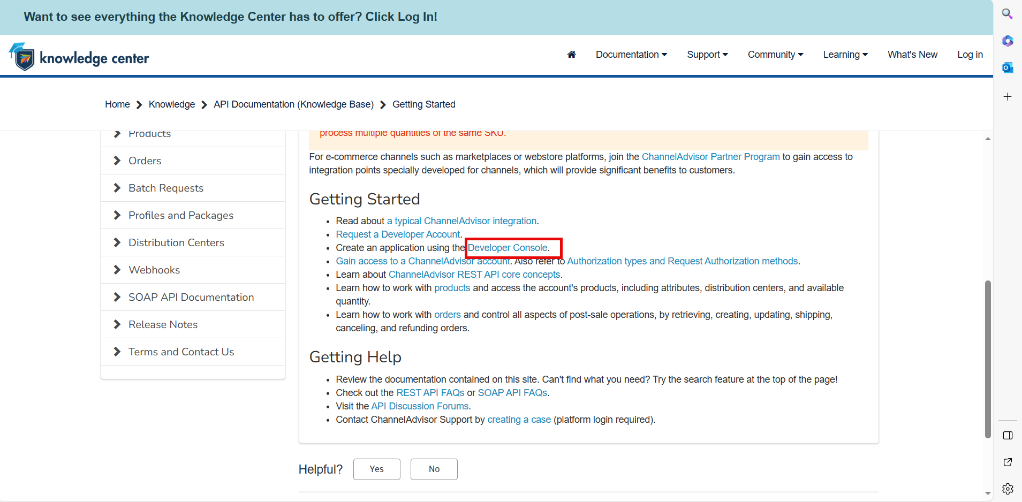Click Yes for Helpful feedback
The height and width of the screenshot is (502, 1022).
pyautogui.click(x=376, y=469)
